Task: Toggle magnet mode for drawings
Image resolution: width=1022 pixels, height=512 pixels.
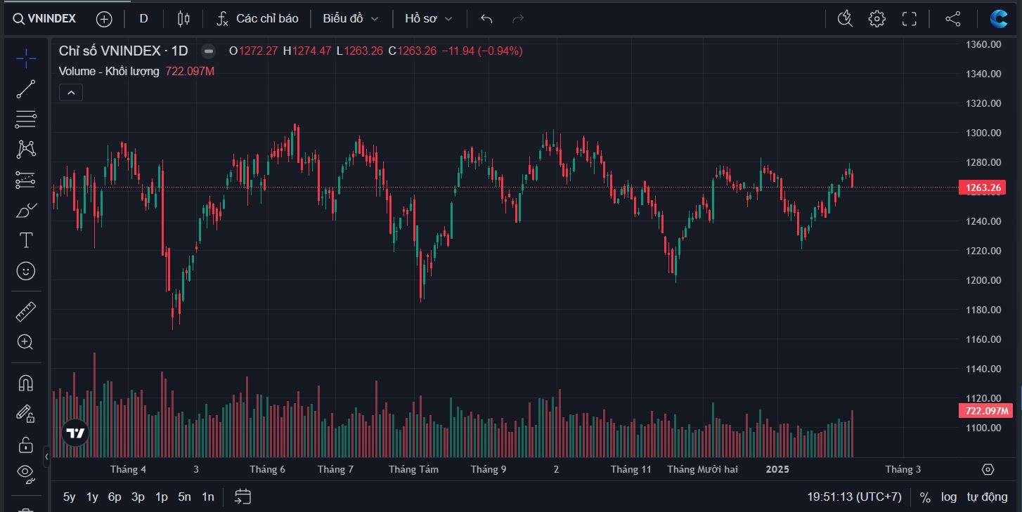Action: [x=26, y=383]
